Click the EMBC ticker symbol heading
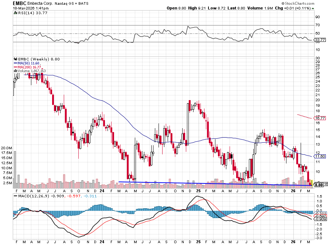328x245 pixels. point(19,3)
